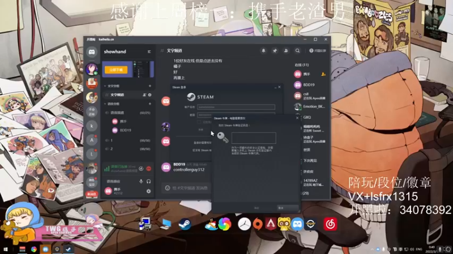The image size is (453, 254).
Task: Click the ENG language indicator in tray
Action: 419,249
